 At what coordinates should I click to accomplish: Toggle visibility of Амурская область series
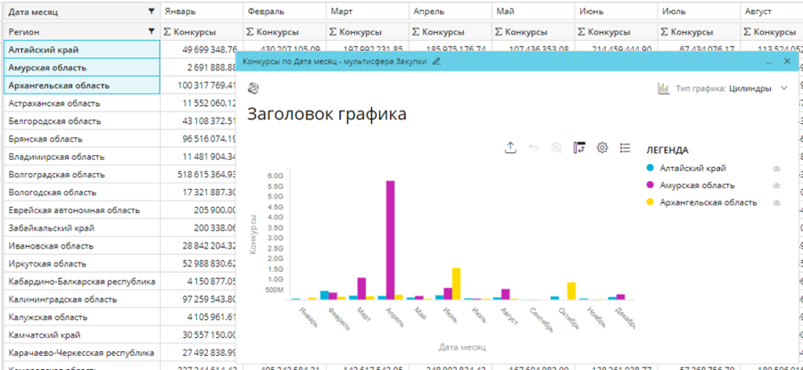776,185
